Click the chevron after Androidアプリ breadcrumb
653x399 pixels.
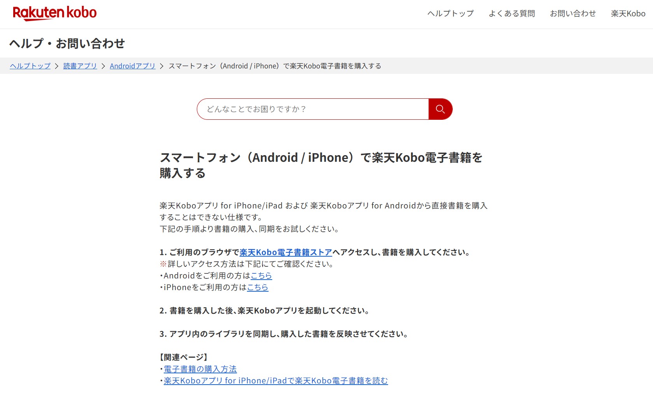(x=162, y=66)
